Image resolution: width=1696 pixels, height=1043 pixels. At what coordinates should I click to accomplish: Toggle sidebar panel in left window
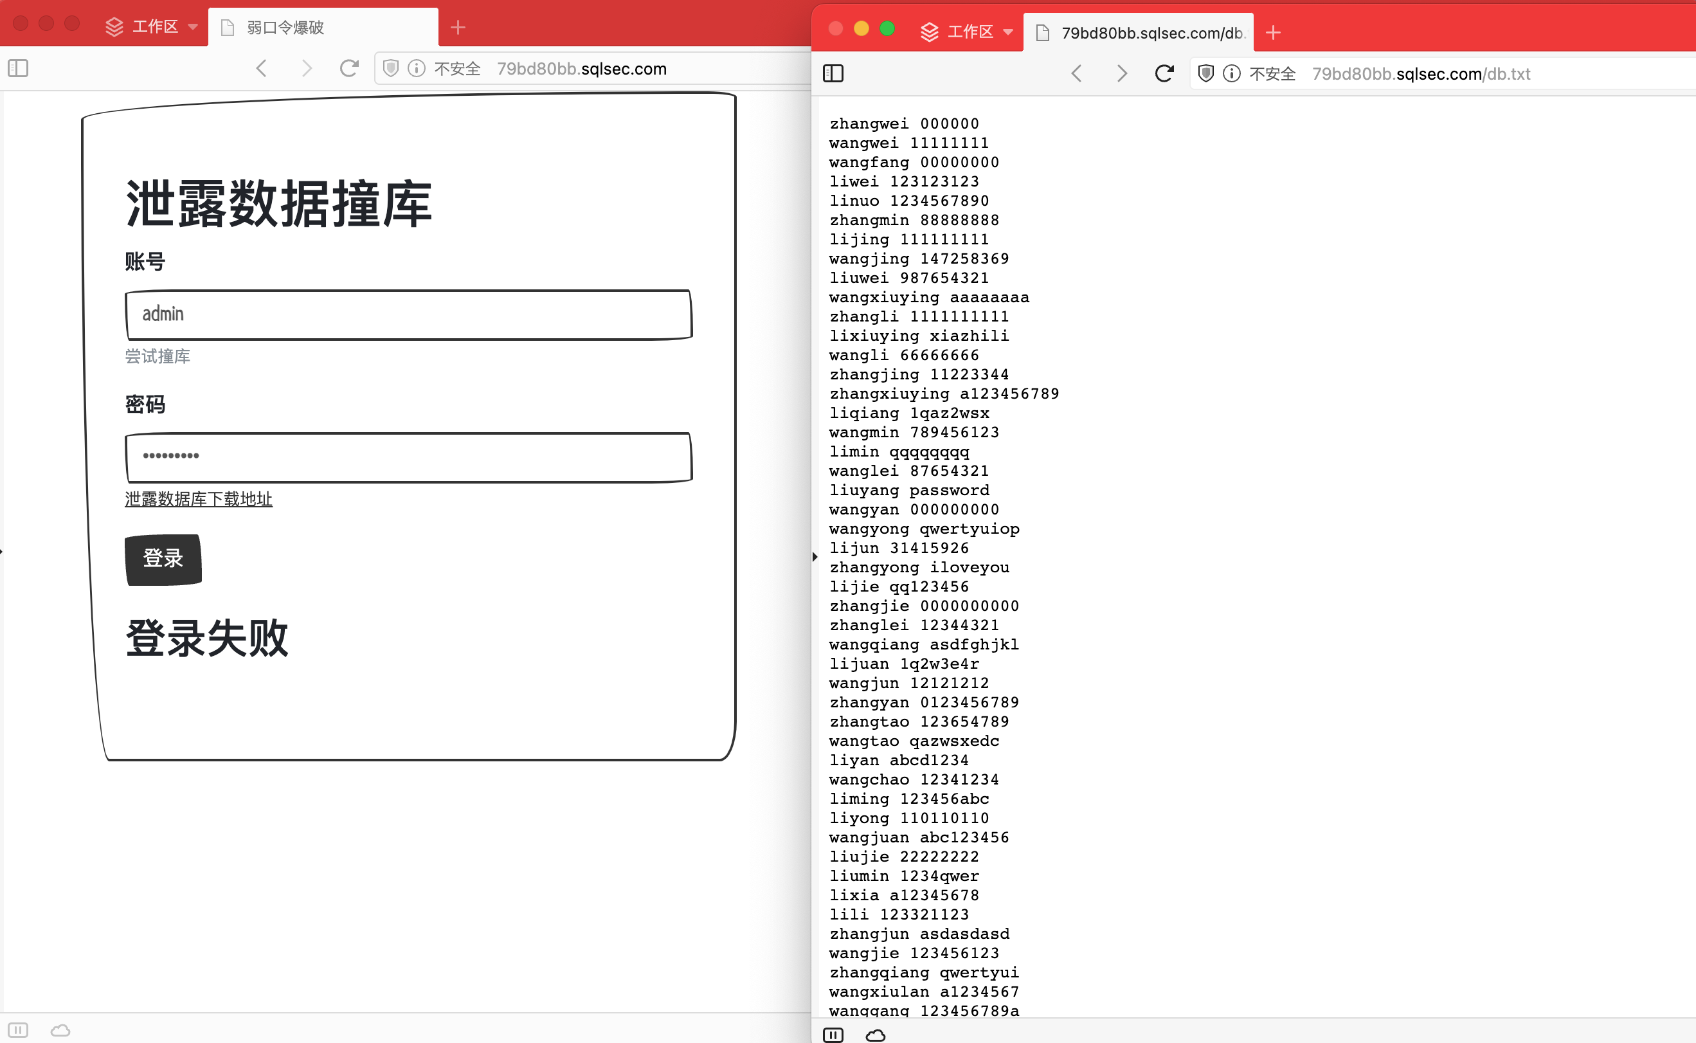point(18,68)
